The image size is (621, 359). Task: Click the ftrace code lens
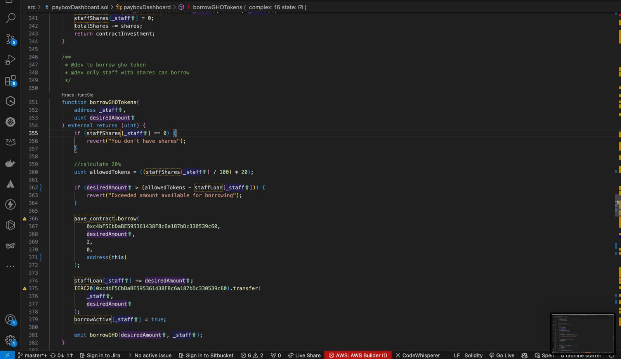[x=68, y=95]
